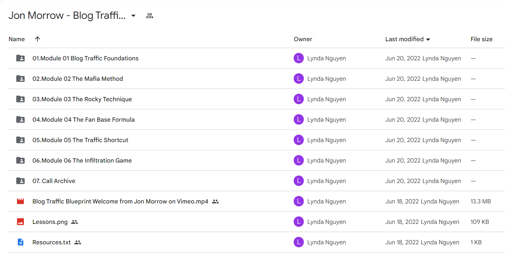
Task: Click folder icon for 01.Module 01 Blog Traffic Foundations
Action: [x=20, y=58]
